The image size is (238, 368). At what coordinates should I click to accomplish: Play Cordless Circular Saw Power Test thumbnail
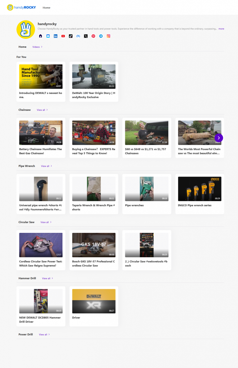tap(41, 245)
